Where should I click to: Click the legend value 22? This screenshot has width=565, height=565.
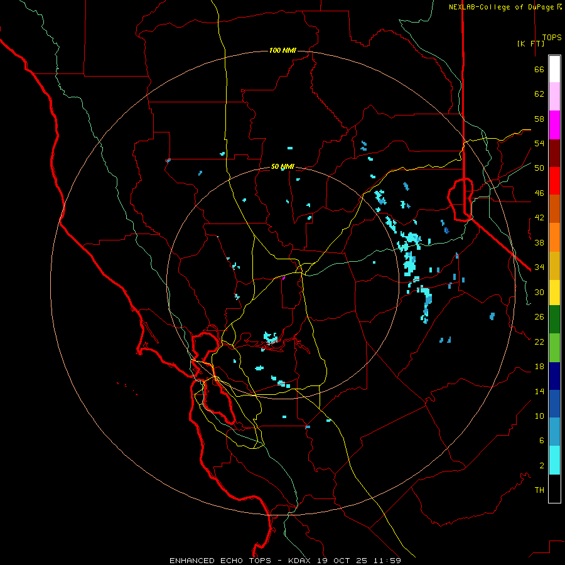pos(539,342)
